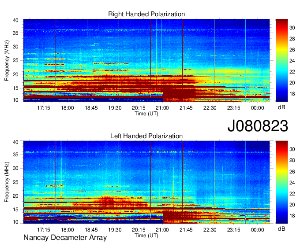Click the 'dB' unit under top colorbar
This screenshot has height=243, width=300.
[x=281, y=107]
